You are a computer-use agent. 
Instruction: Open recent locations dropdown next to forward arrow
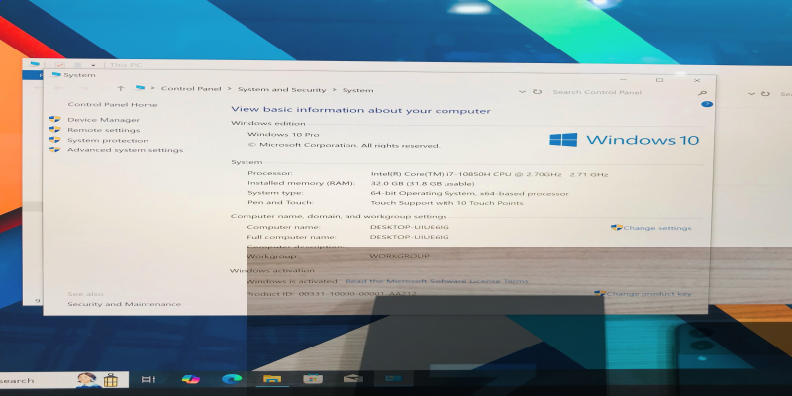coord(104,89)
